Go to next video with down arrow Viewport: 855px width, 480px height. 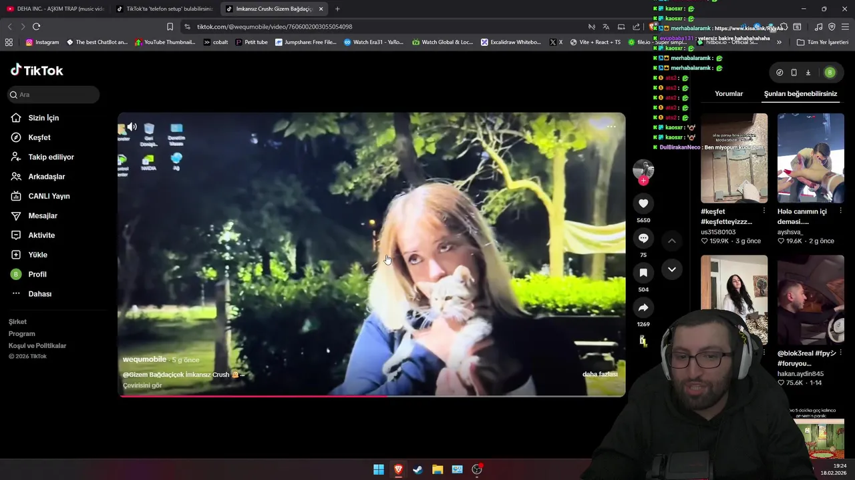click(672, 269)
